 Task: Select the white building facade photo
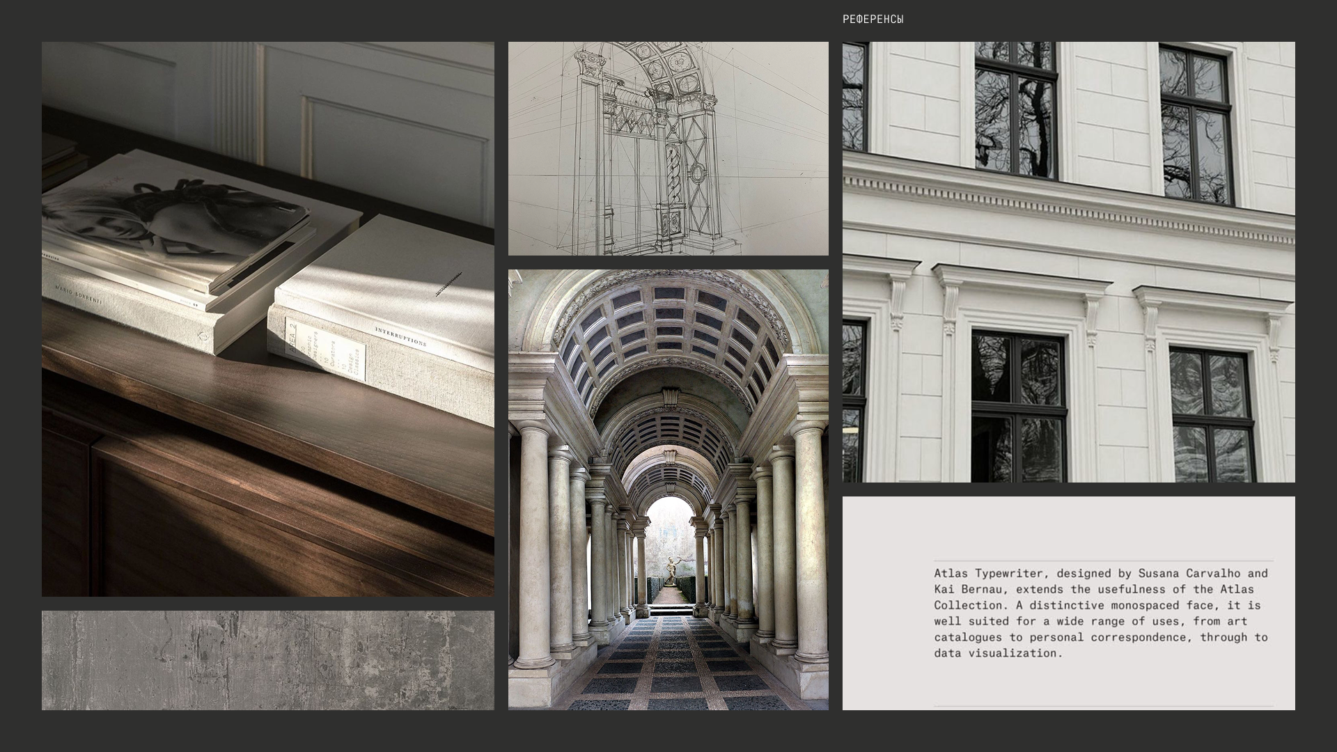click(1069, 262)
